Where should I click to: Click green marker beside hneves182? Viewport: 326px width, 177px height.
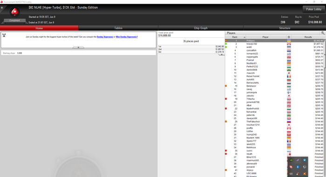tap(226, 44)
